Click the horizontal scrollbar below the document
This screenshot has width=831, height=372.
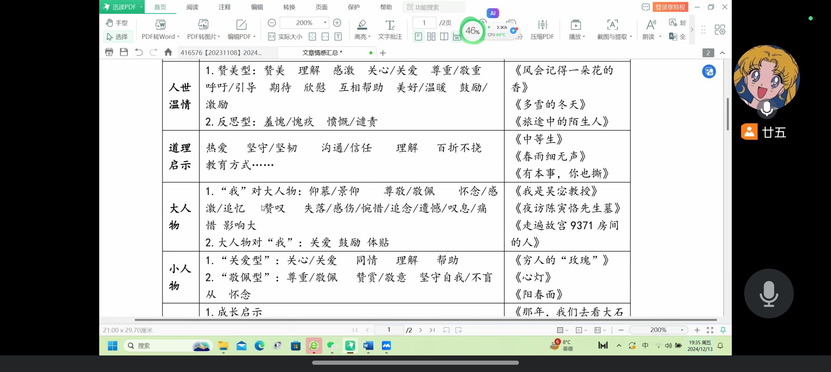(425, 320)
